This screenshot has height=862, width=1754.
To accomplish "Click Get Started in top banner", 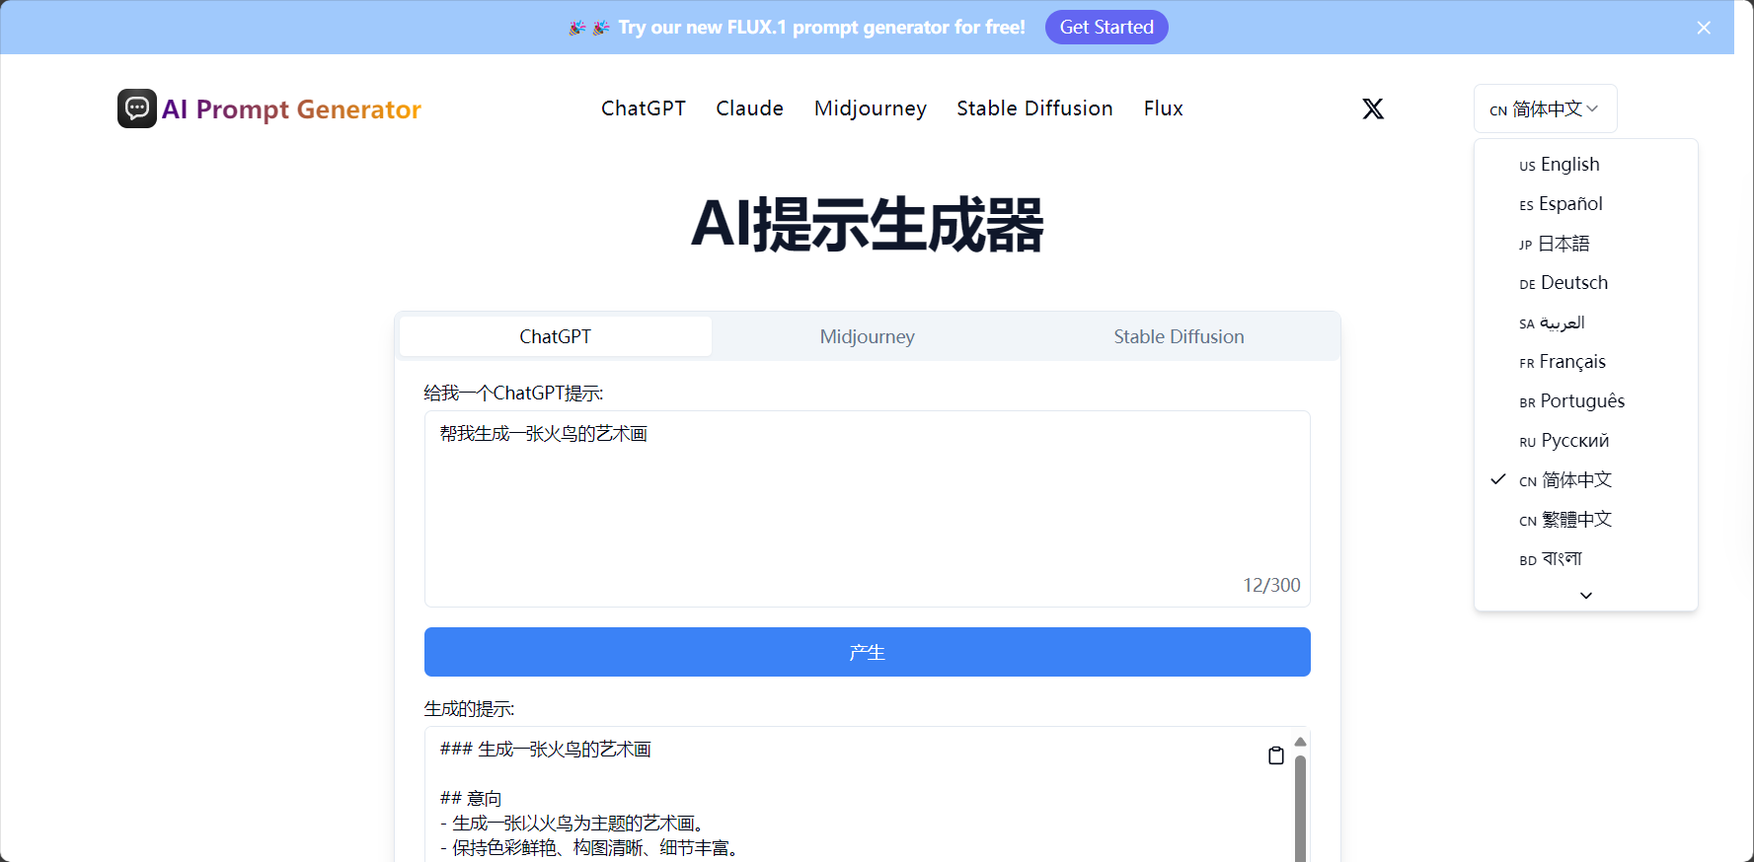I will (x=1106, y=28).
